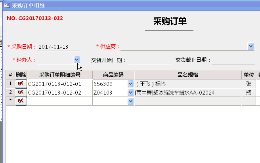Viewport: 260px width, 163px height.
Task: Click cell CG20170113-012-01
Action: click(x=60, y=84)
